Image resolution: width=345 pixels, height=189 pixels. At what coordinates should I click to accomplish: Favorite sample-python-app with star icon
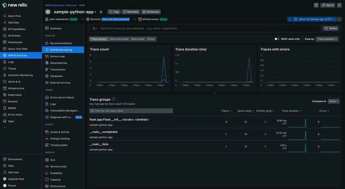click(101, 12)
